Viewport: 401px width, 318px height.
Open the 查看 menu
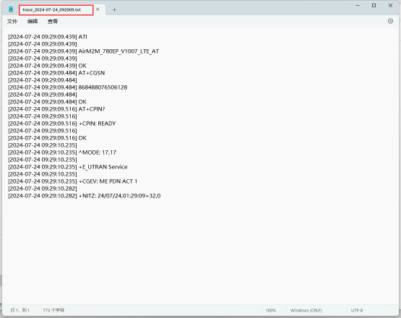tap(53, 22)
